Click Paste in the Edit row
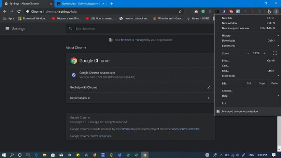This screenshot has width=281, height=158. pos(274,83)
